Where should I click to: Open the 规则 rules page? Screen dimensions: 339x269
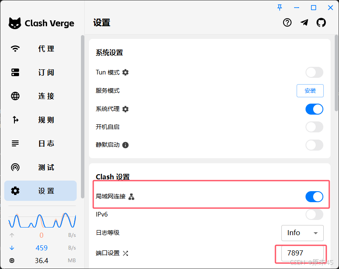click(x=40, y=120)
